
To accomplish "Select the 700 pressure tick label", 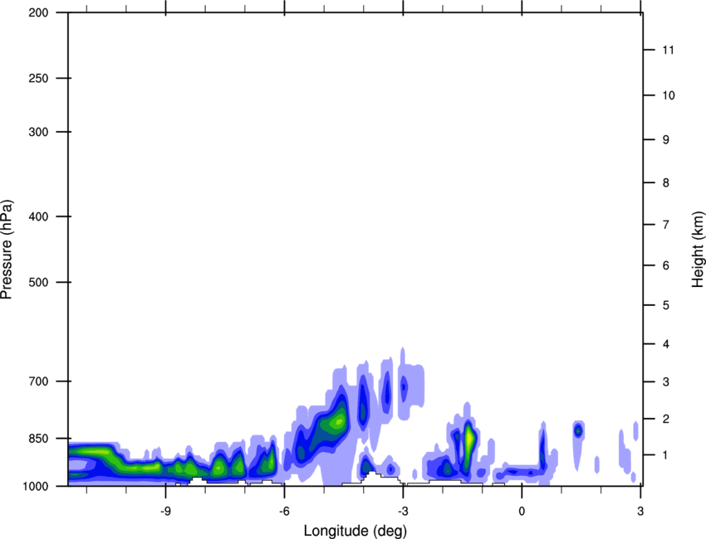I will pos(38,381).
